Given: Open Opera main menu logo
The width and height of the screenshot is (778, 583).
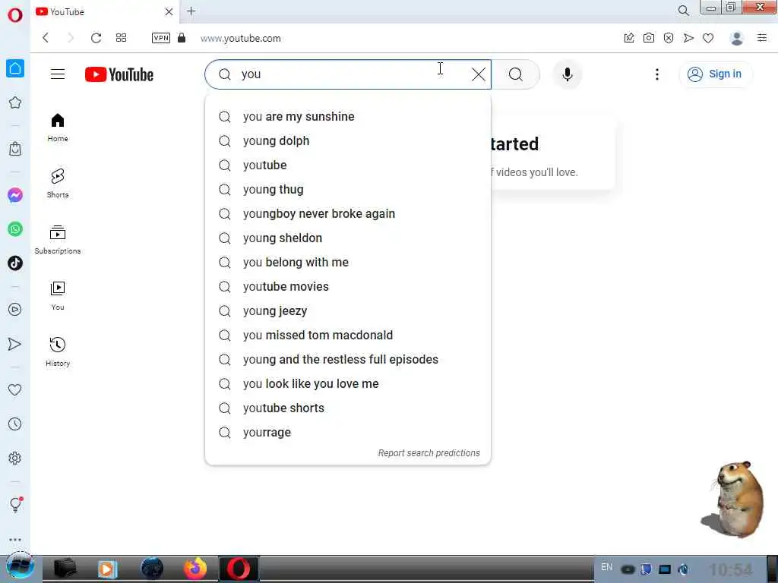Looking at the screenshot, I should [x=15, y=15].
